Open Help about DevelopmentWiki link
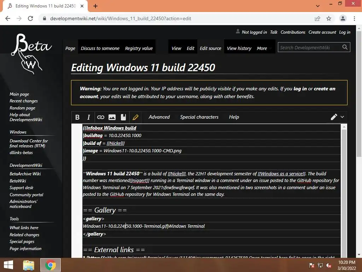The width and height of the screenshot is (362, 272). point(26,117)
